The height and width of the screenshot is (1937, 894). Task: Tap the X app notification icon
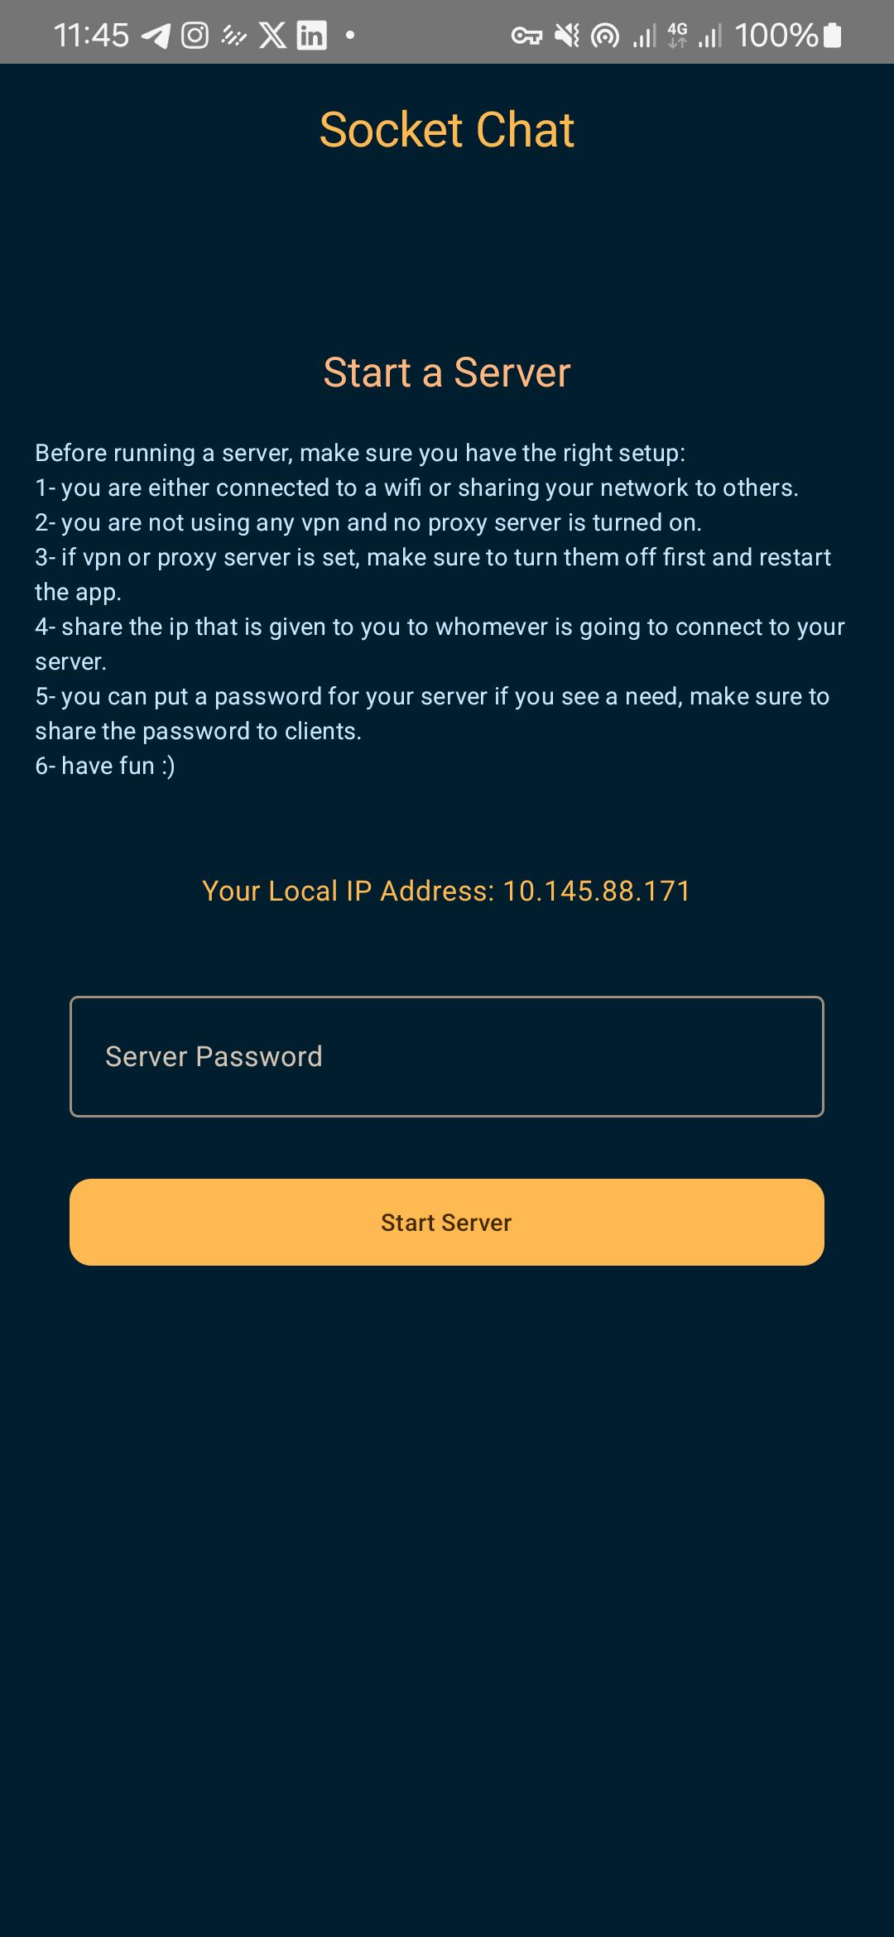tap(272, 36)
